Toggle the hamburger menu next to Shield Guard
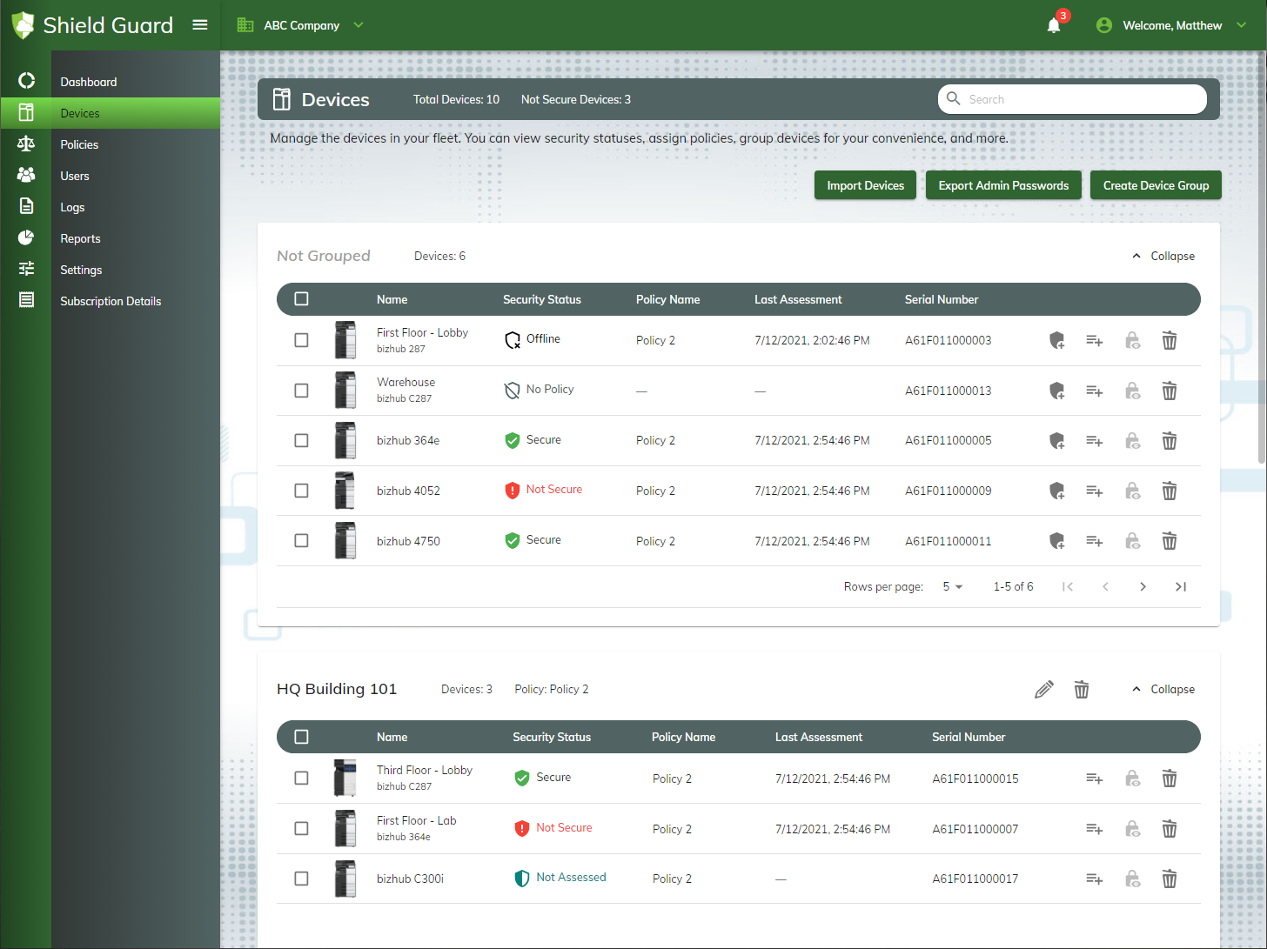The height and width of the screenshot is (949, 1267). [x=200, y=24]
